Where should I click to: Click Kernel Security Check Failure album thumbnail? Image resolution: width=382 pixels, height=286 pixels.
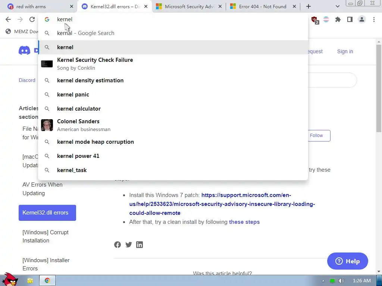(x=47, y=64)
